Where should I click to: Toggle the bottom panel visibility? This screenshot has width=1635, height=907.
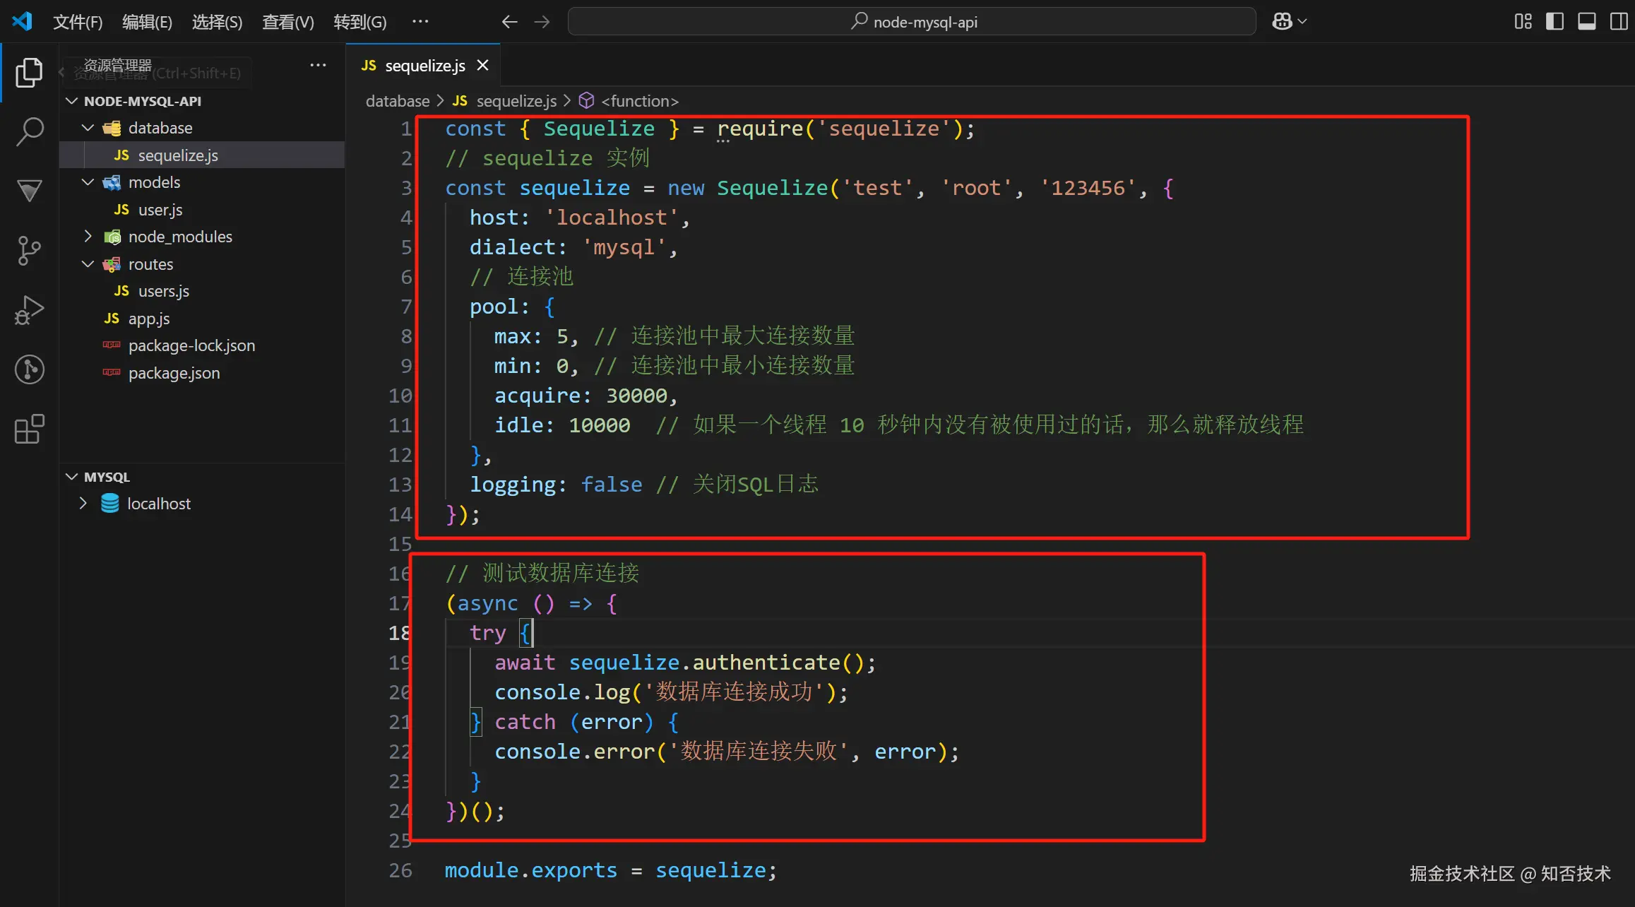coord(1587,22)
